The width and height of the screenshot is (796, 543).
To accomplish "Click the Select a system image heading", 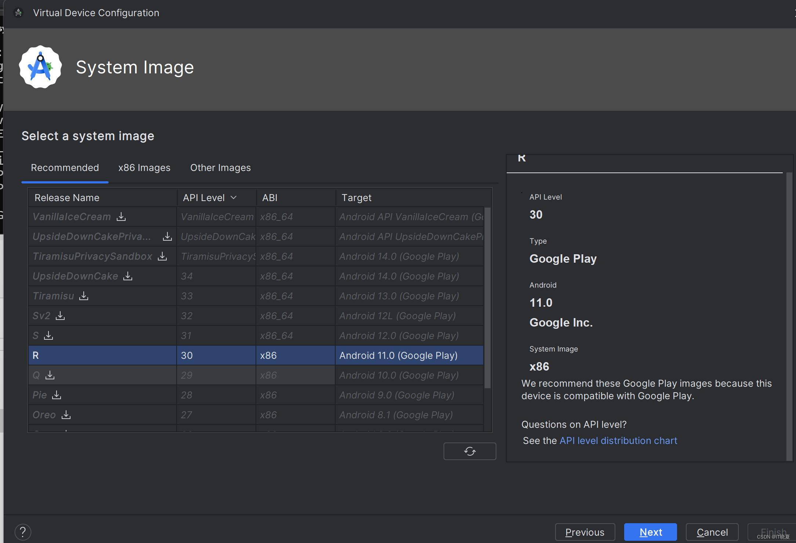I will (88, 136).
